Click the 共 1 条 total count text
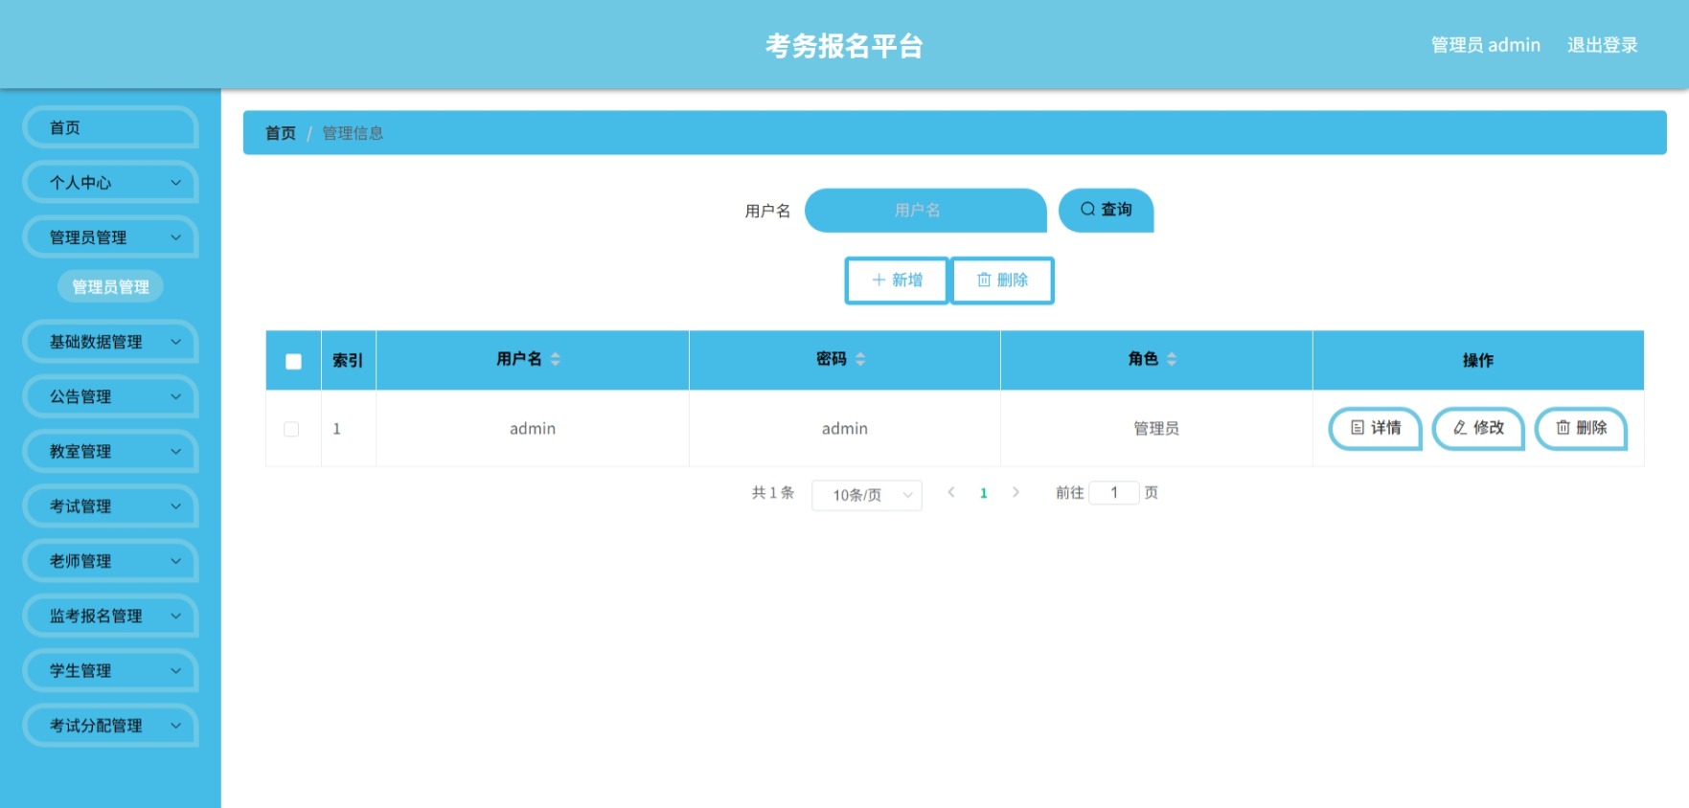 click(x=773, y=492)
